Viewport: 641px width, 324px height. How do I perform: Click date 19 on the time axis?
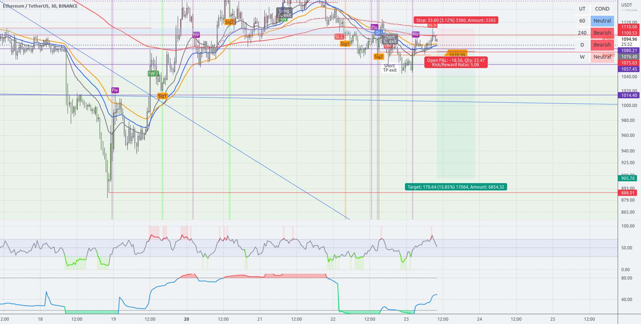tap(113, 319)
